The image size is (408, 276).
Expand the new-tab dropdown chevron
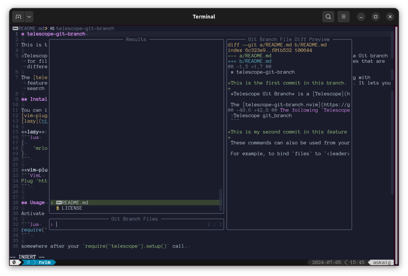tap(29, 16)
